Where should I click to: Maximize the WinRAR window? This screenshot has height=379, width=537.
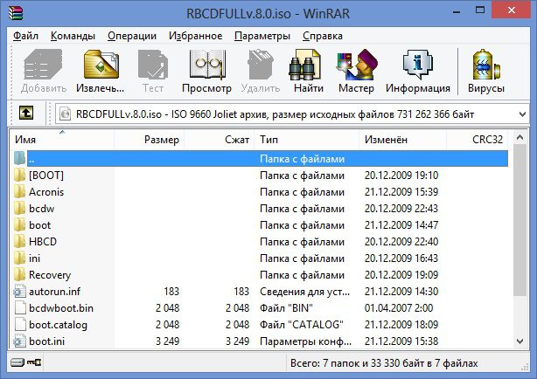480,10
